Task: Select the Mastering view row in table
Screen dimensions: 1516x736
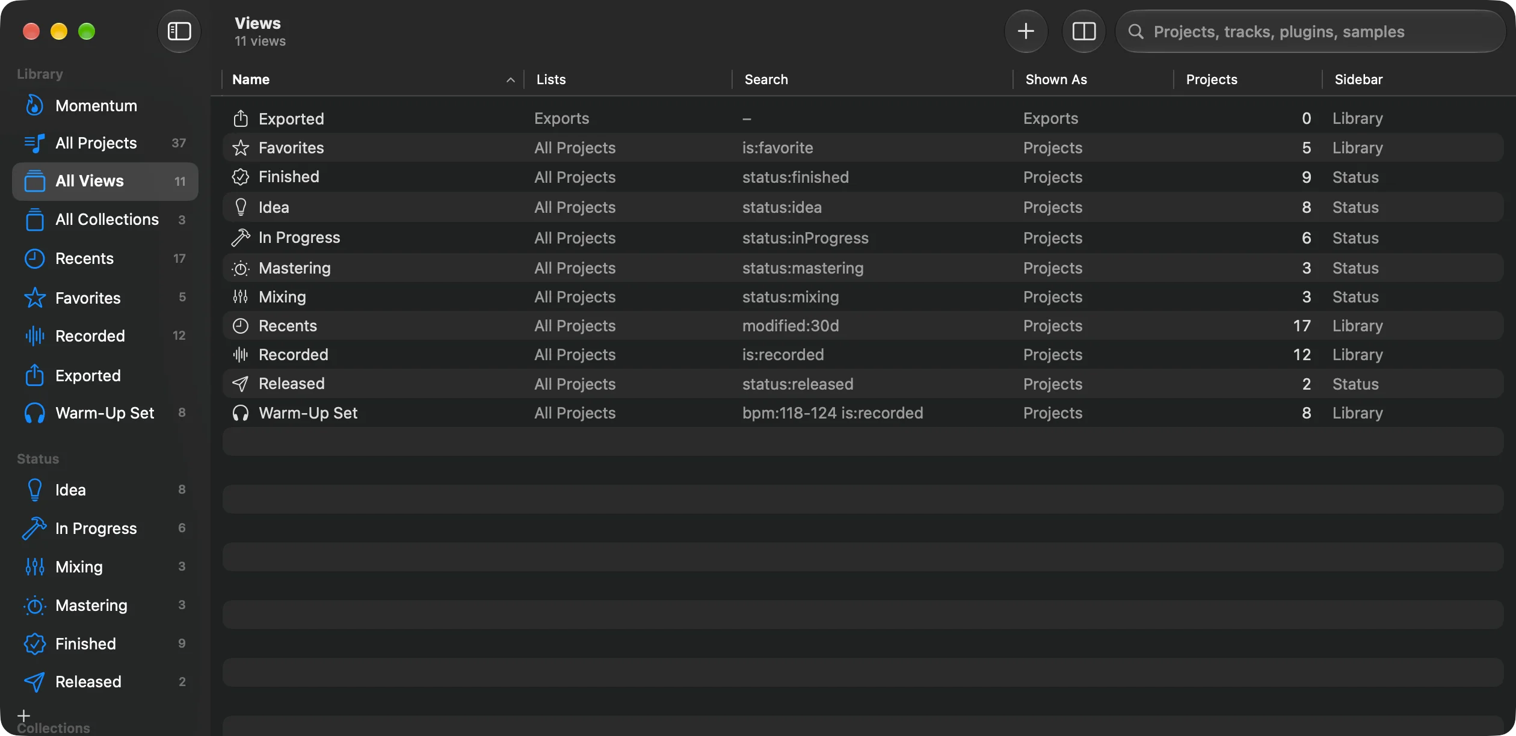Action: (863, 268)
